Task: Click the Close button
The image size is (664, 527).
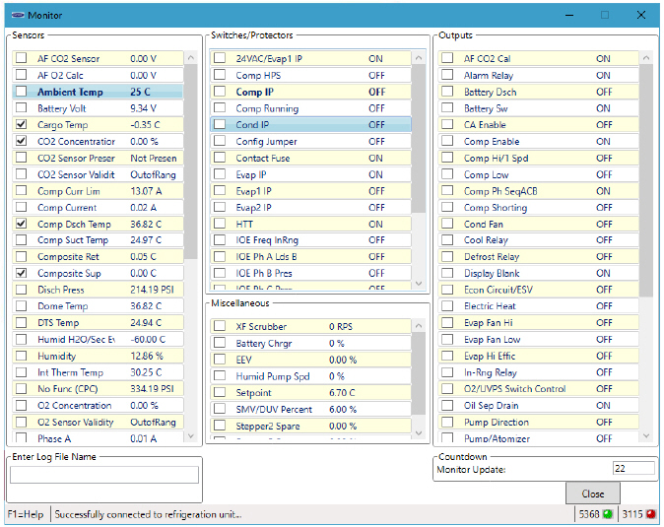Action: pyautogui.click(x=593, y=494)
